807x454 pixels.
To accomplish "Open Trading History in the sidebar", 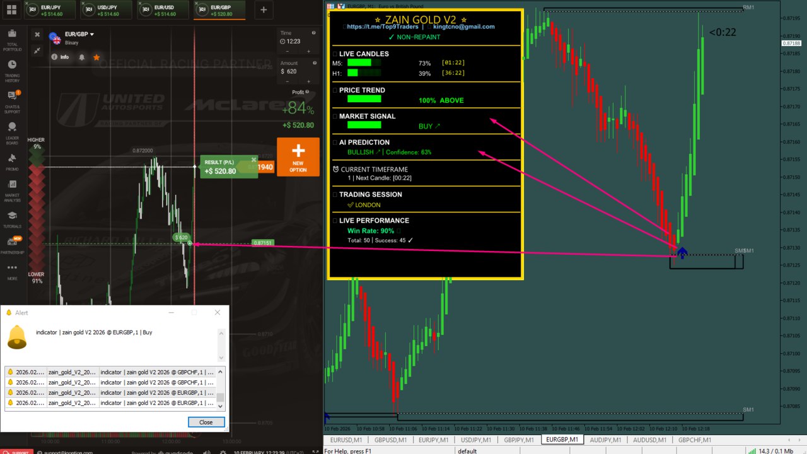I will (x=12, y=71).
